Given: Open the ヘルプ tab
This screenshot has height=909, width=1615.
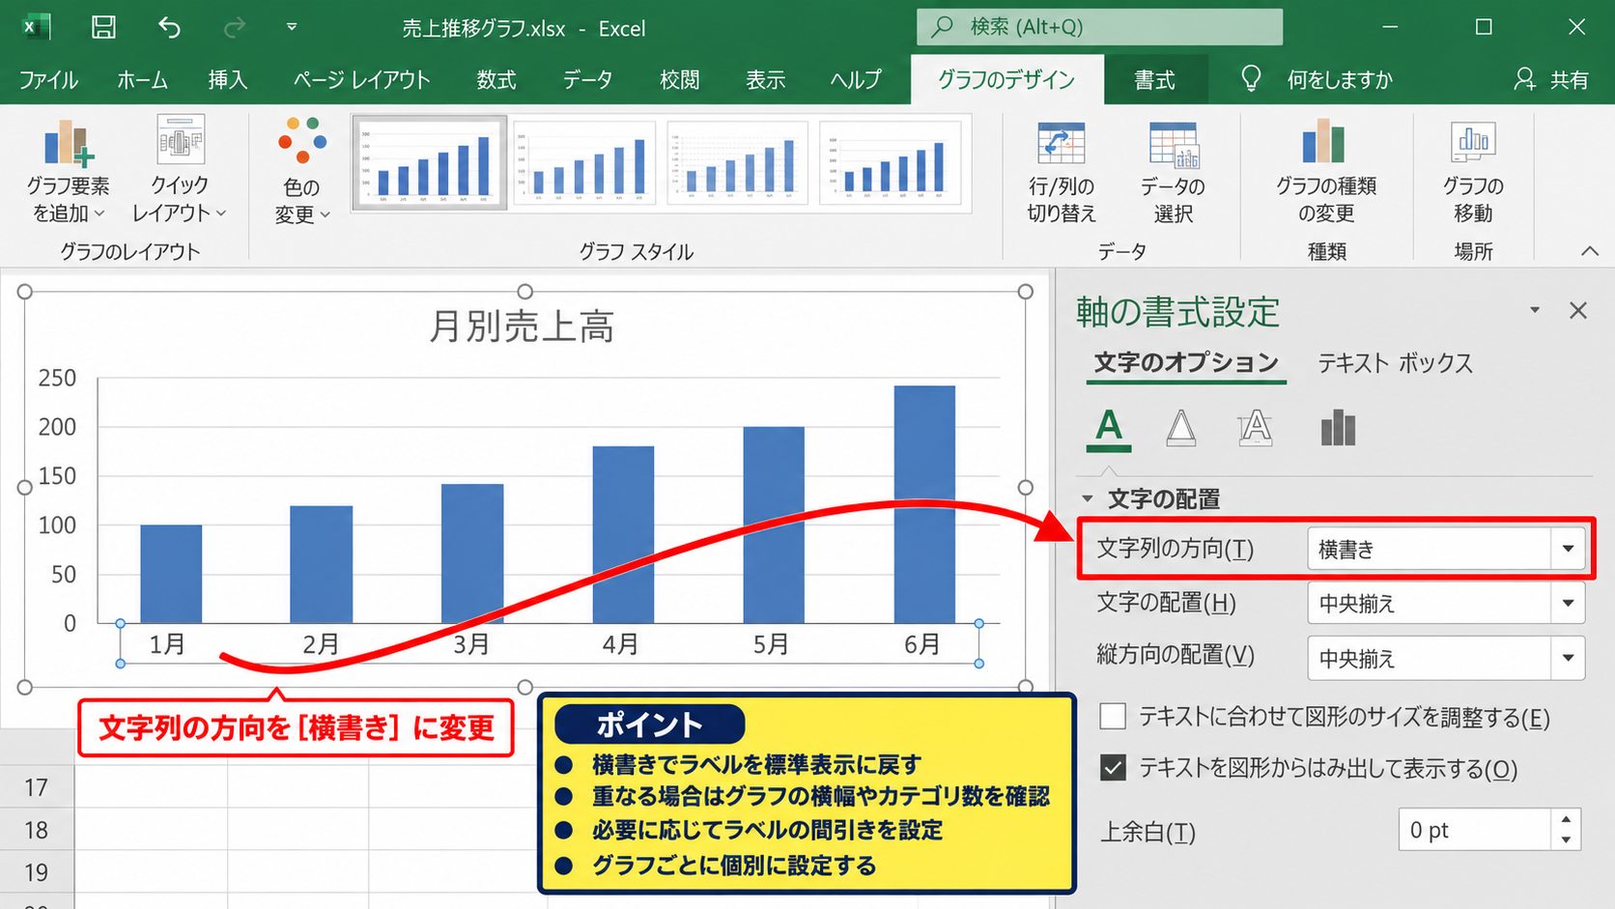Looking at the screenshot, I should pyautogui.click(x=856, y=80).
